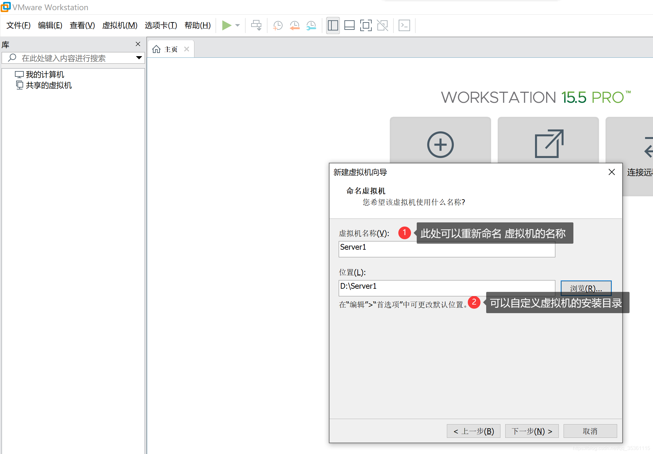This screenshot has width=653, height=454.
Task: Open the power options dropdown arrow
Action: [238, 25]
